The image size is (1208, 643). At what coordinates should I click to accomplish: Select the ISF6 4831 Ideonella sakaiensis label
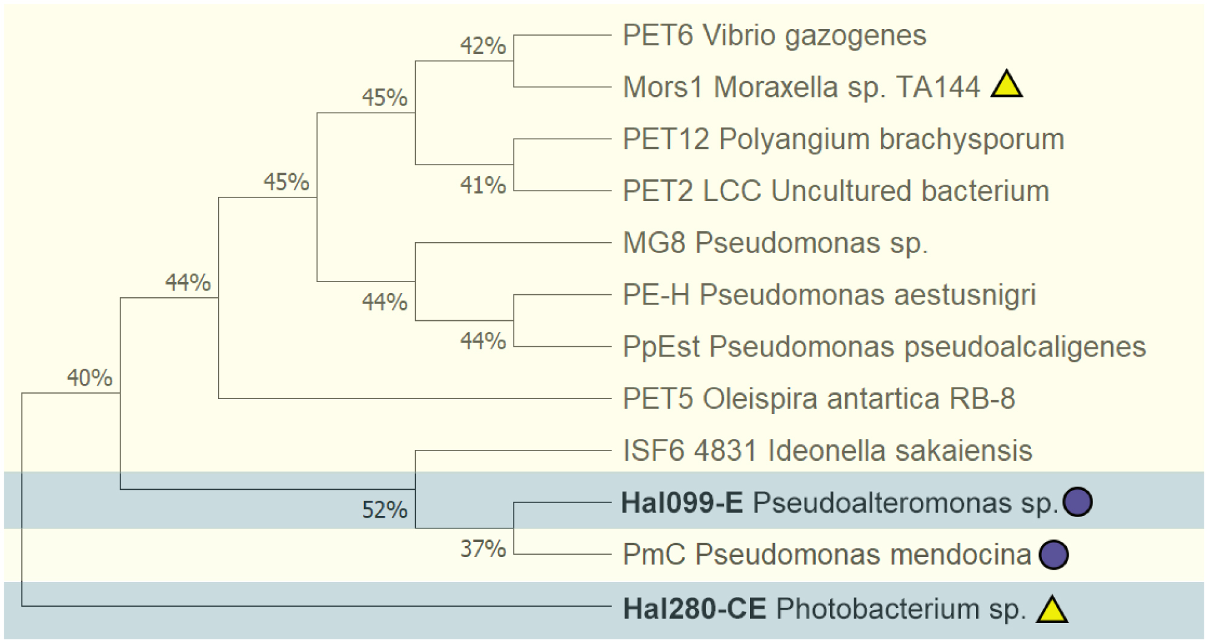(x=828, y=451)
